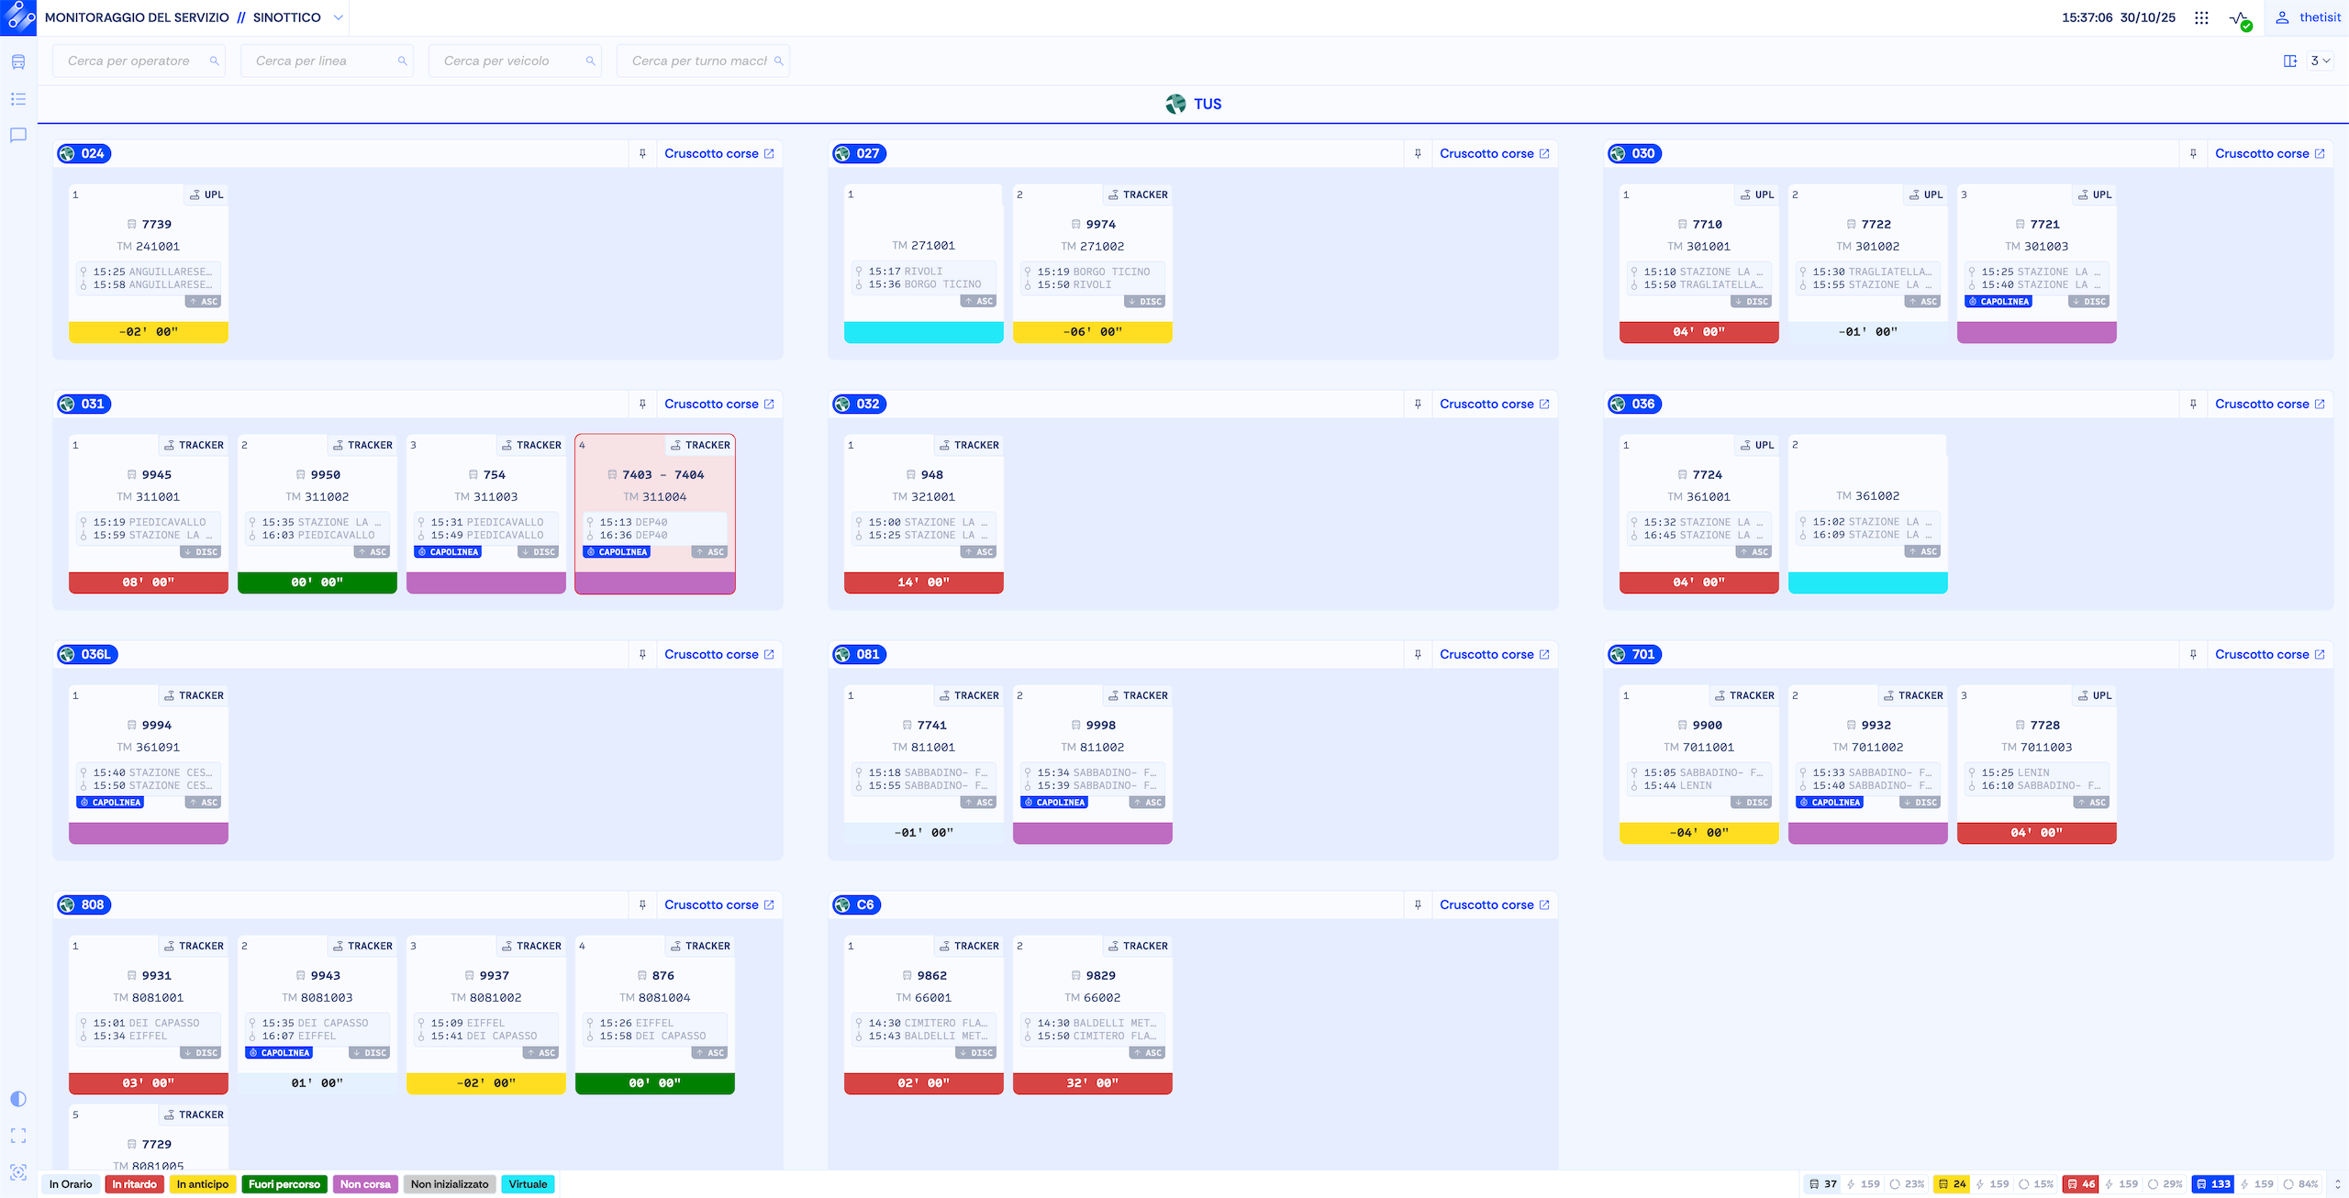This screenshot has width=2349, height=1198.
Task: Open Cruscotto corse for line 024
Action: [719, 153]
